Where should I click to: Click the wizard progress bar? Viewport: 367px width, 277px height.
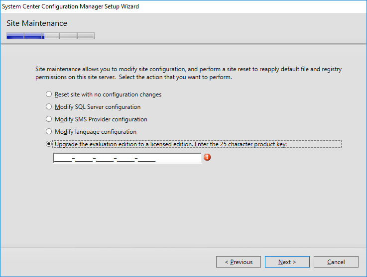(51, 36)
